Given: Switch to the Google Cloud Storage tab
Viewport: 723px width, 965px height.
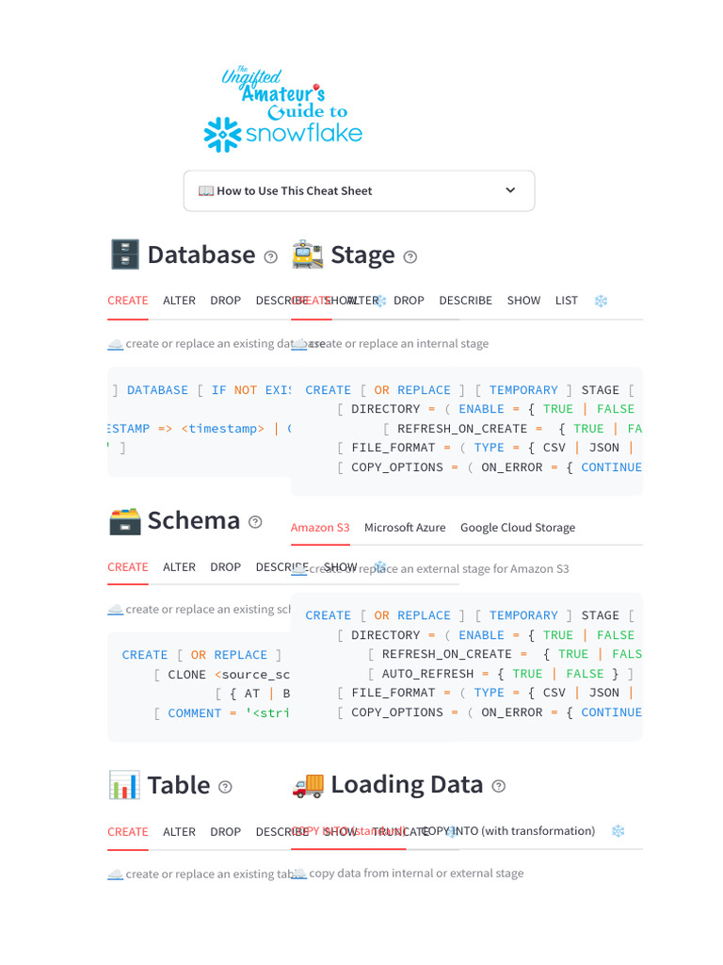Looking at the screenshot, I should point(518,528).
